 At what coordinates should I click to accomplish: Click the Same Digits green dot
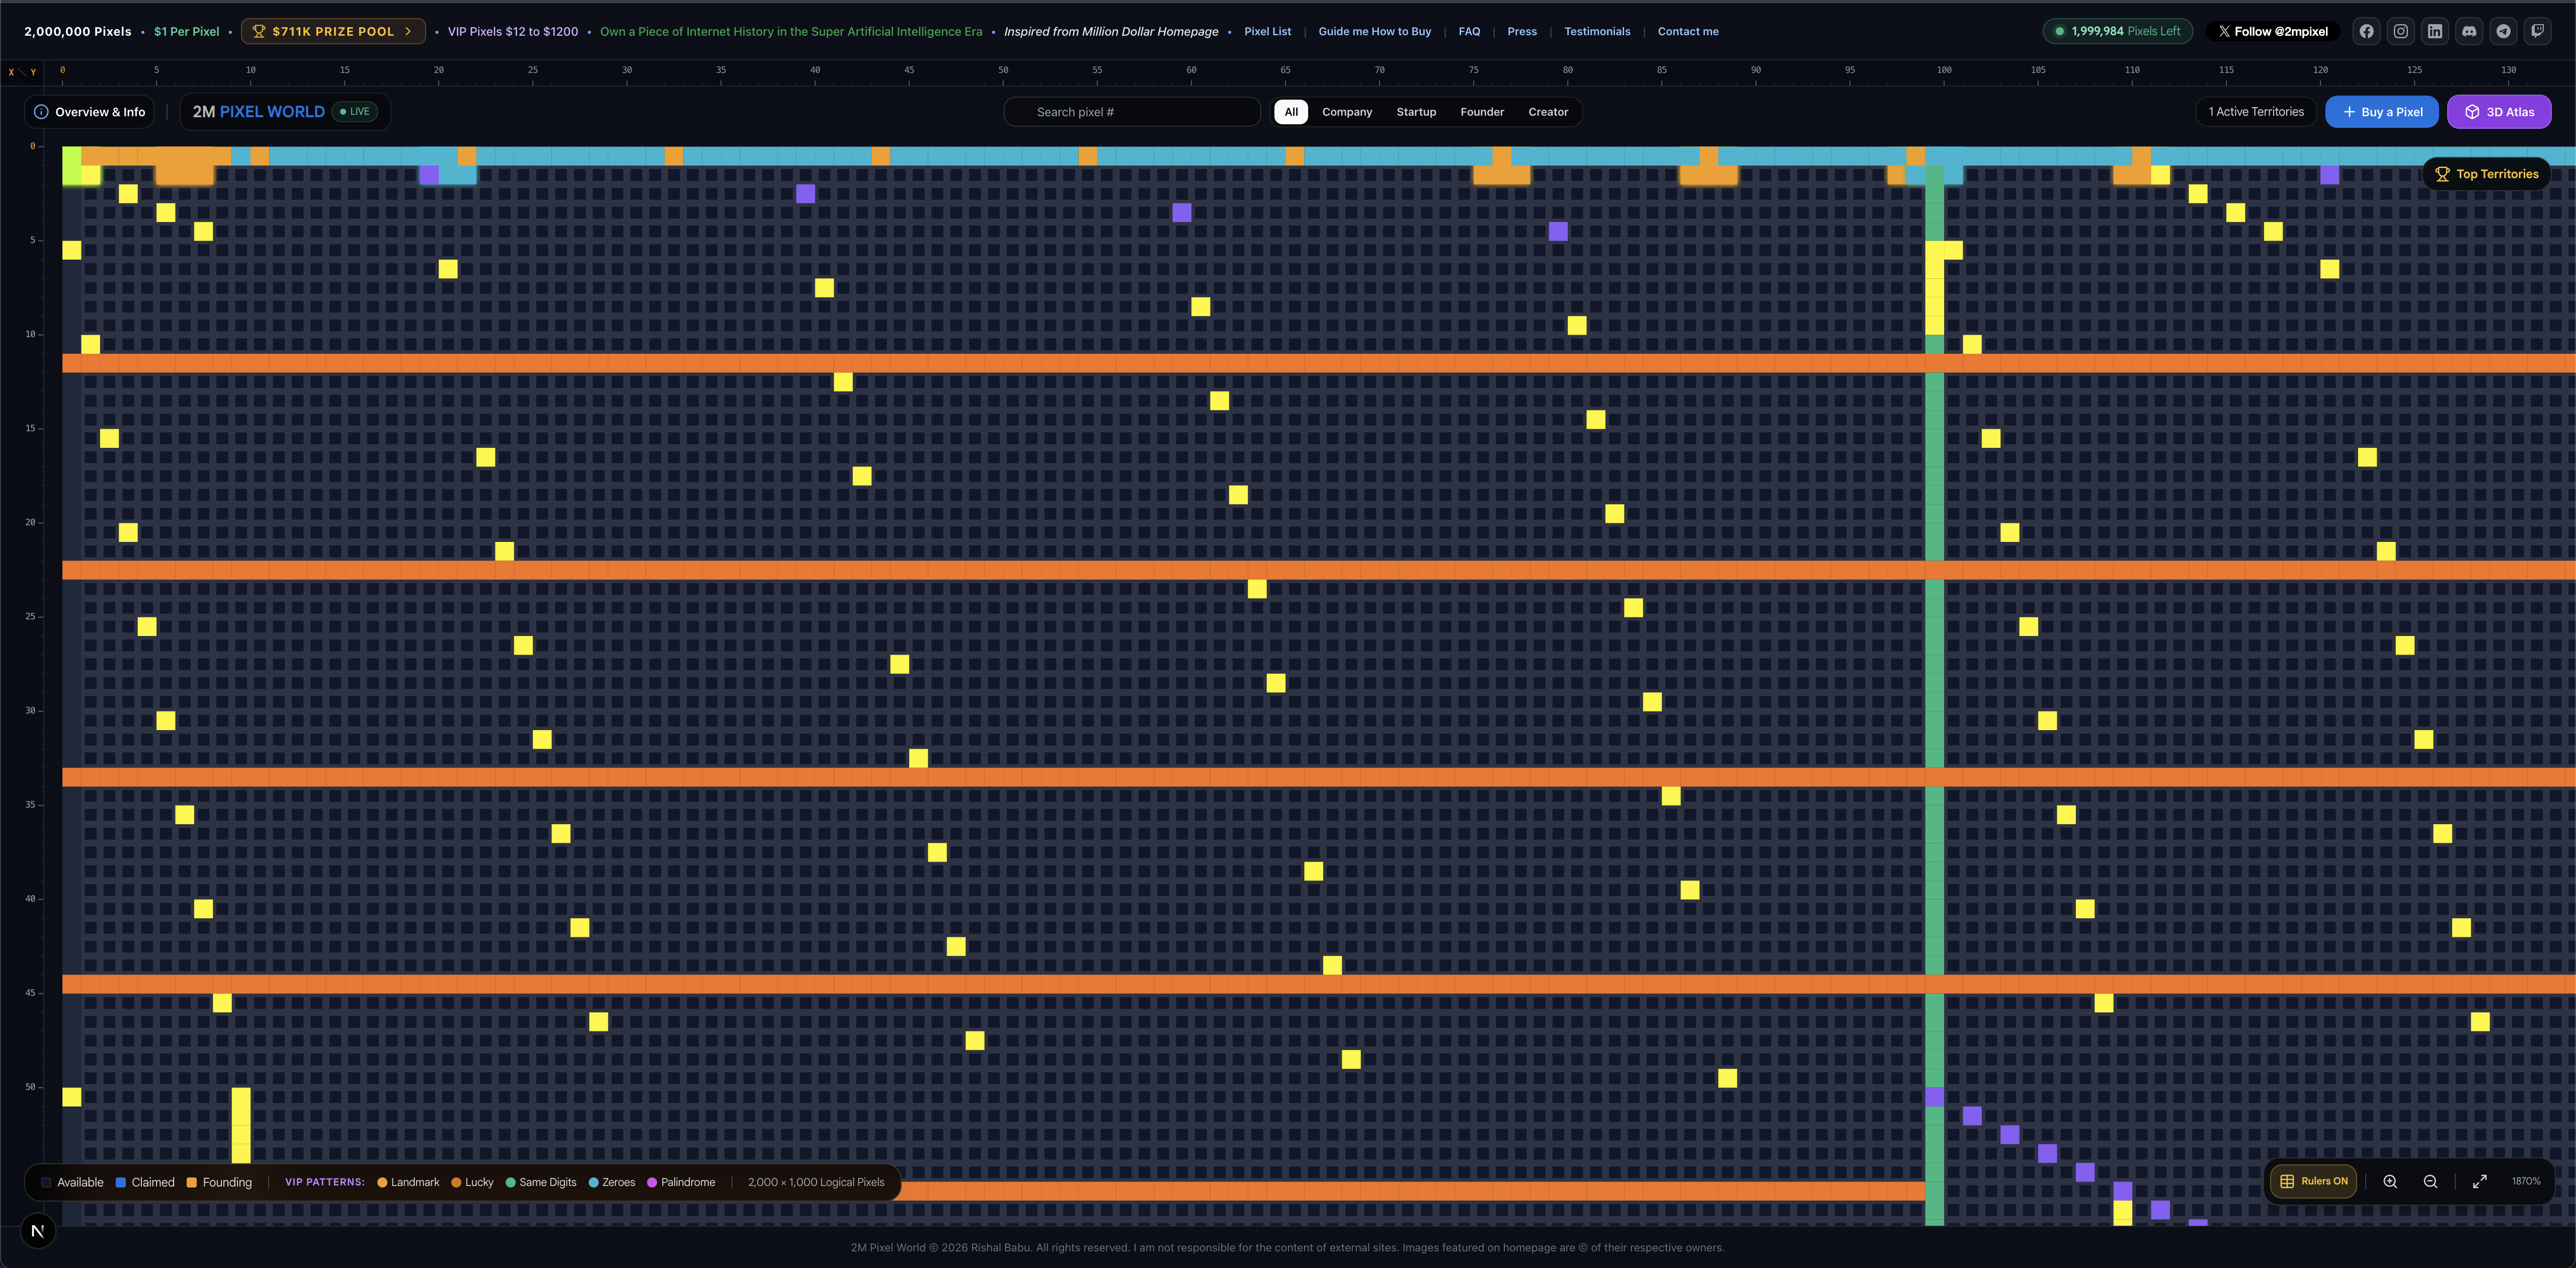click(510, 1182)
